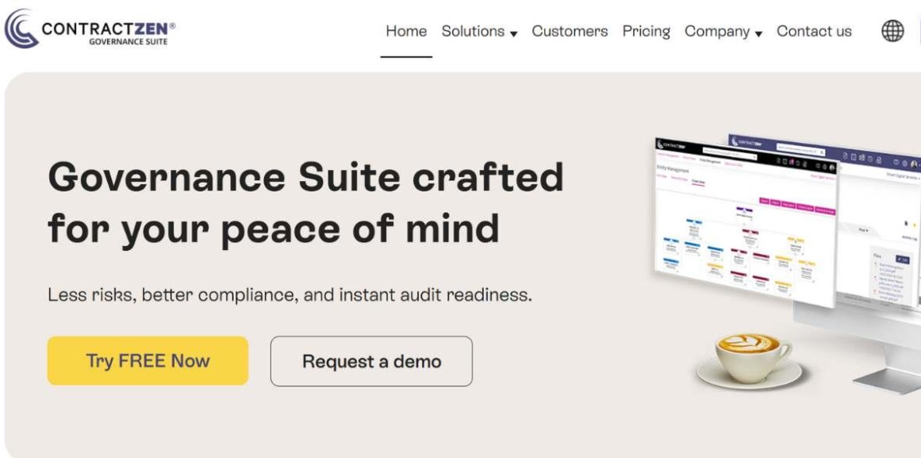Open the Solutions menu
Image resolution: width=921 pixels, height=458 pixels.
pos(473,32)
